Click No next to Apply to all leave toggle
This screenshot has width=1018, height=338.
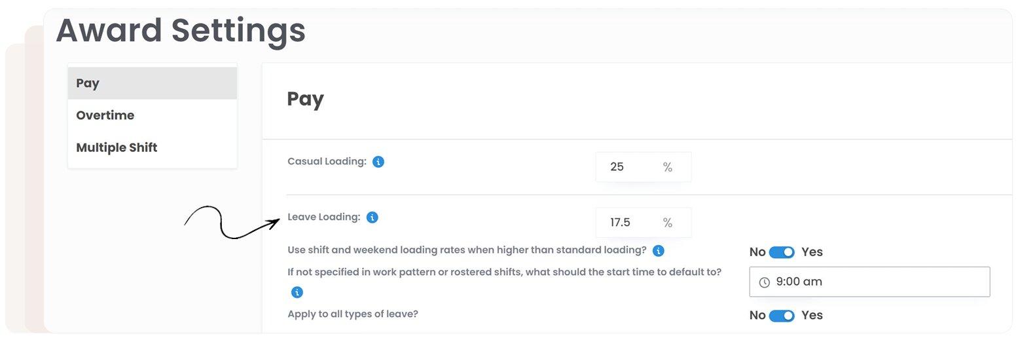click(x=757, y=315)
